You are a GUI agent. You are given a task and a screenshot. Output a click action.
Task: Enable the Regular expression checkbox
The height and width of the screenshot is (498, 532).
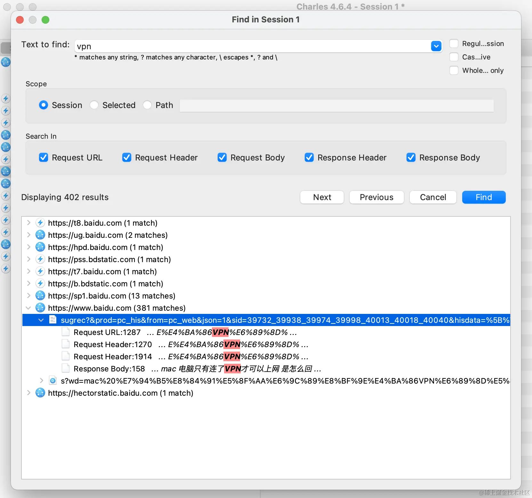pos(454,43)
